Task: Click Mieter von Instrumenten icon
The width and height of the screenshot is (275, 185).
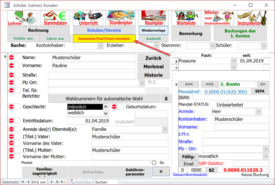Action: pos(219,18)
